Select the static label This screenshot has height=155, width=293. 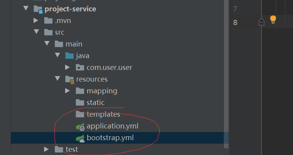tap(96, 103)
